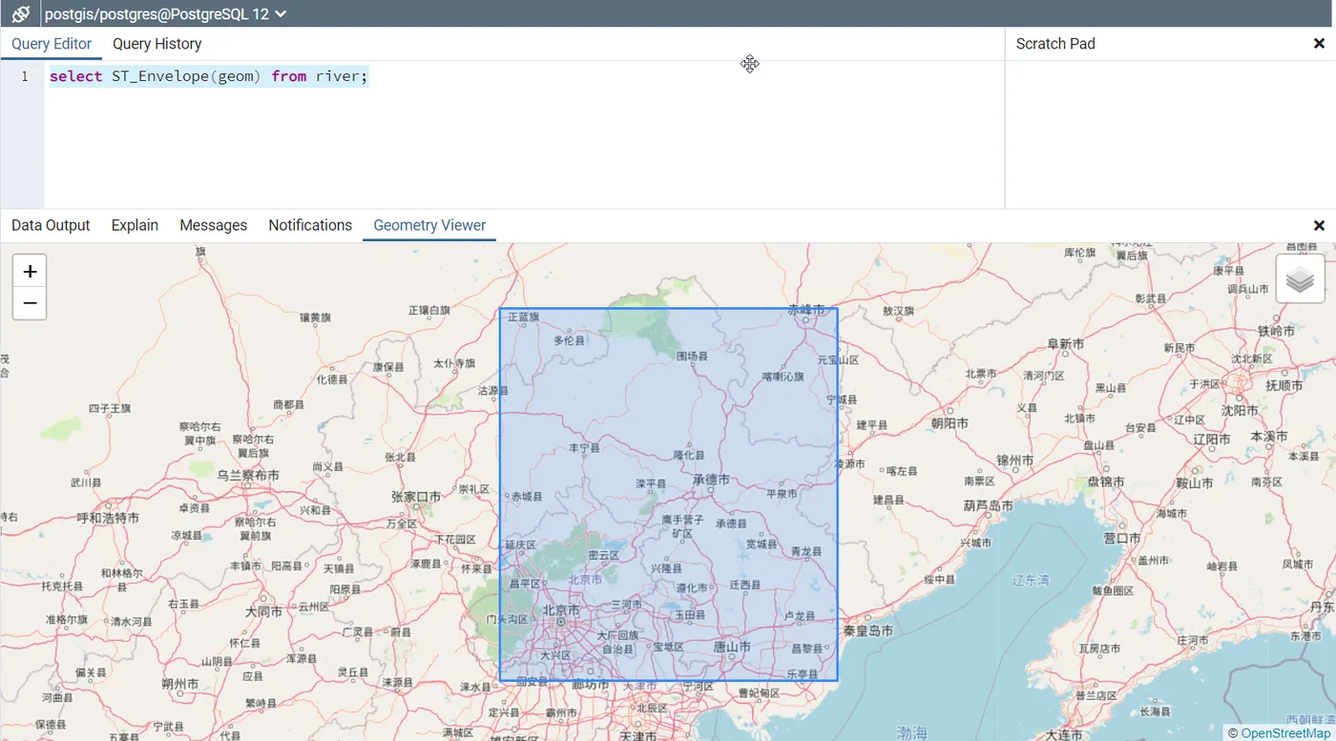The width and height of the screenshot is (1336, 741).
Task: Click the 辽东湾 sea label on the map
Action: click(1031, 580)
